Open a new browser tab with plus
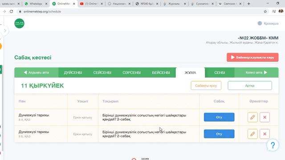The image size is (285, 160). pyautogui.click(x=248, y=4)
